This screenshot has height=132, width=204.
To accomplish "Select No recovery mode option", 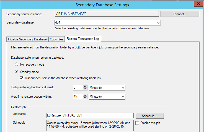I will coord(17,64).
